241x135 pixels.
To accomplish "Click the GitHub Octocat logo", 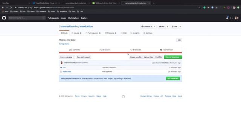I will pos(4,18).
